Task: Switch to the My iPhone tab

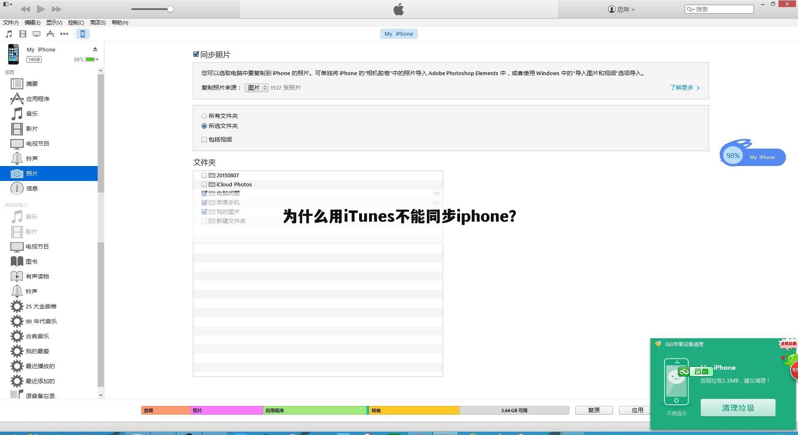Action: [399, 34]
